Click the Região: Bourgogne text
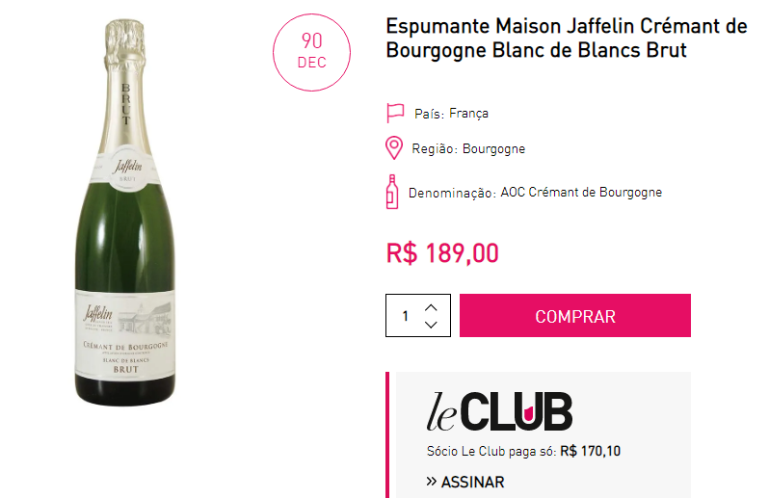This screenshot has height=498, width=769. pos(468,148)
